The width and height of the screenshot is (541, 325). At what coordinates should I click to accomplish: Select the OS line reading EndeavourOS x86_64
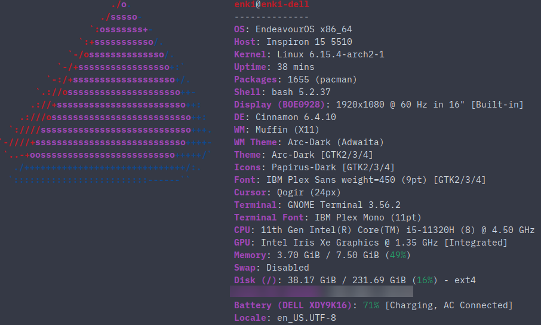[293, 29]
